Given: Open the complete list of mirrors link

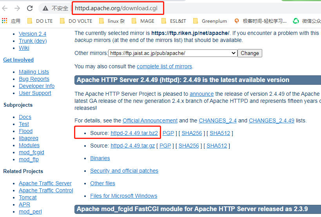Looking at the screenshot, I should [x=164, y=66].
